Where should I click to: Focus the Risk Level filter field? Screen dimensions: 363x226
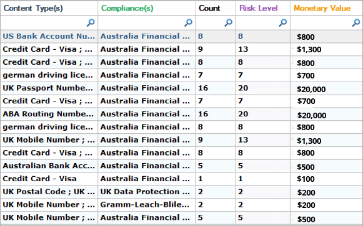click(x=263, y=23)
